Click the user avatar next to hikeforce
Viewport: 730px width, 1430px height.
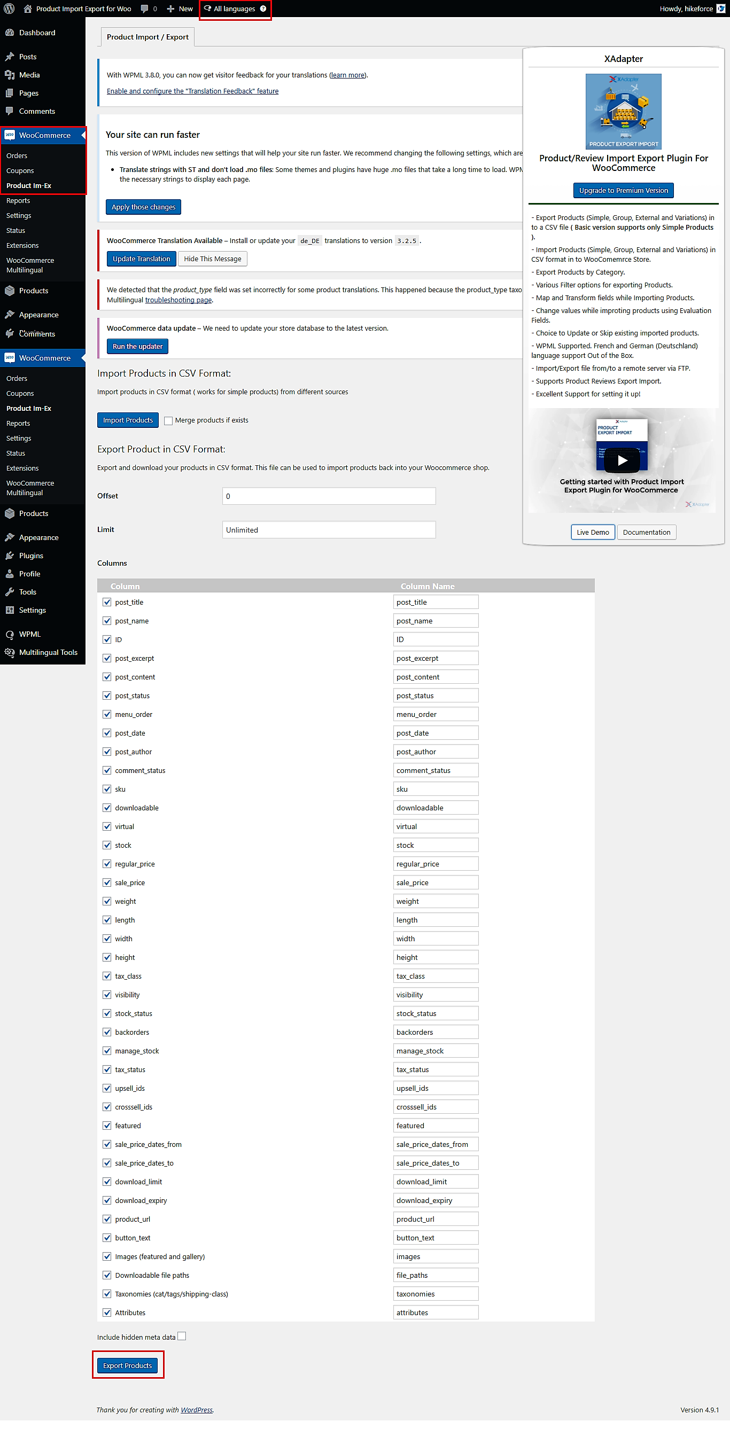720,9
